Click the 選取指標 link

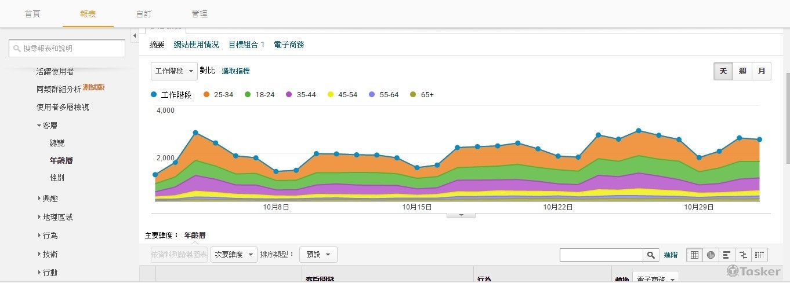(x=235, y=71)
